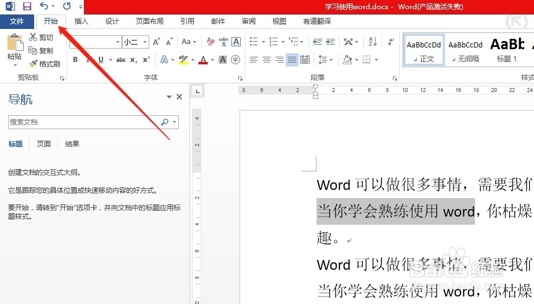Clear all formatting with the eraser icon
The height and width of the screenshot is (304, 534).
pos(211,42)
